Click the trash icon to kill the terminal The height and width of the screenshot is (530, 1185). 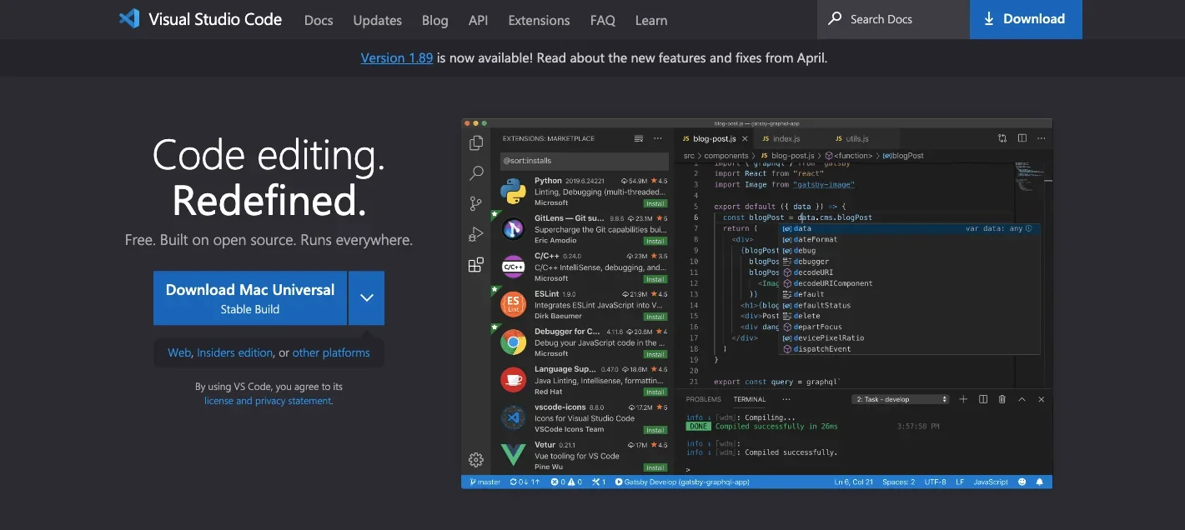(1002, 399)
